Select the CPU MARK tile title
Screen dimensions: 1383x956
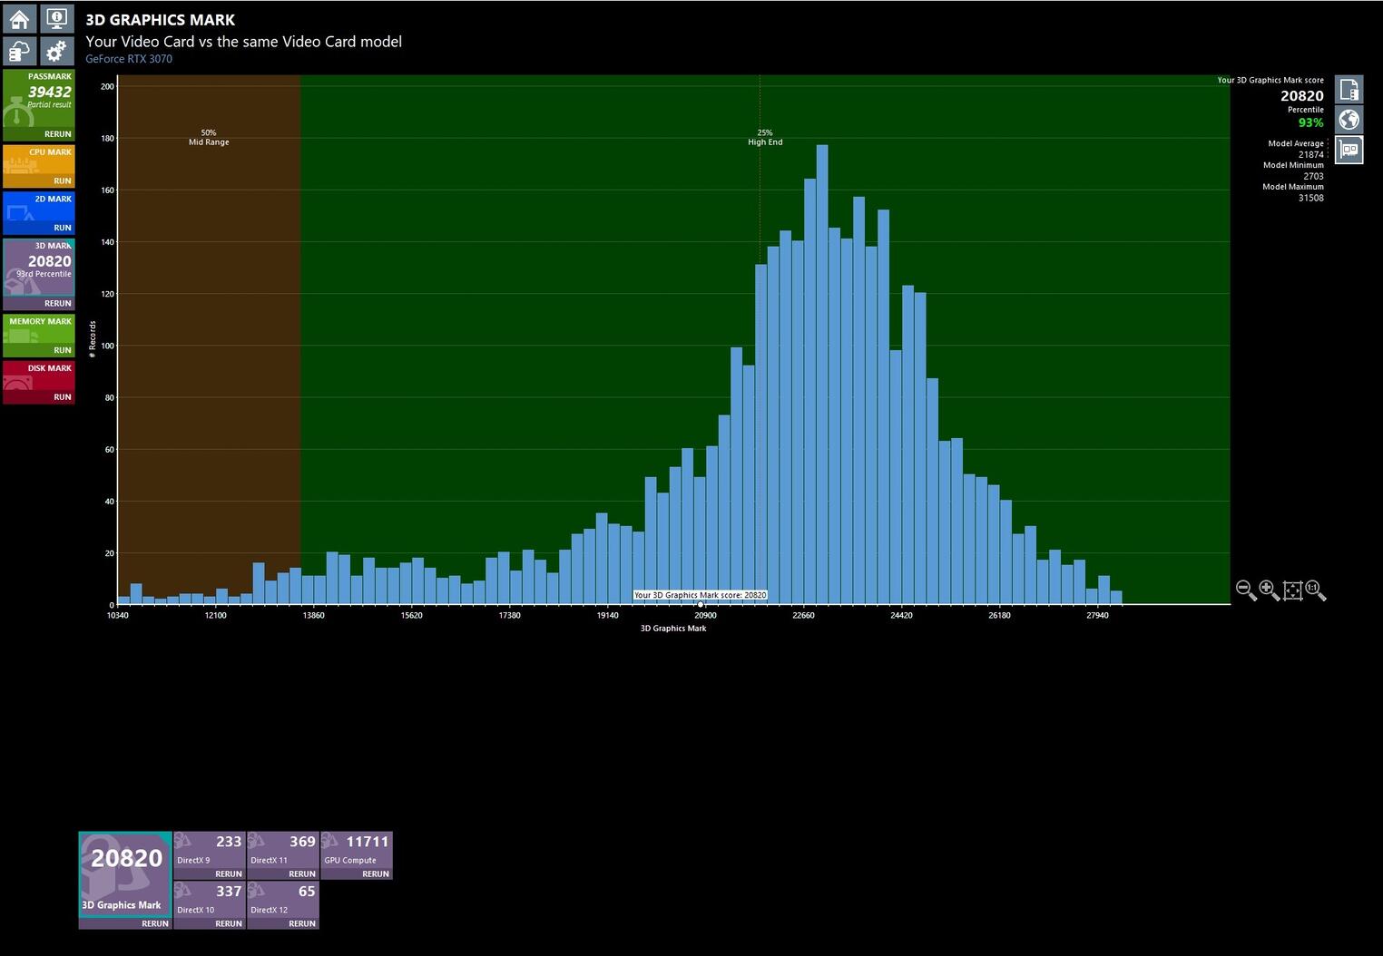click(x=50, y=152)
